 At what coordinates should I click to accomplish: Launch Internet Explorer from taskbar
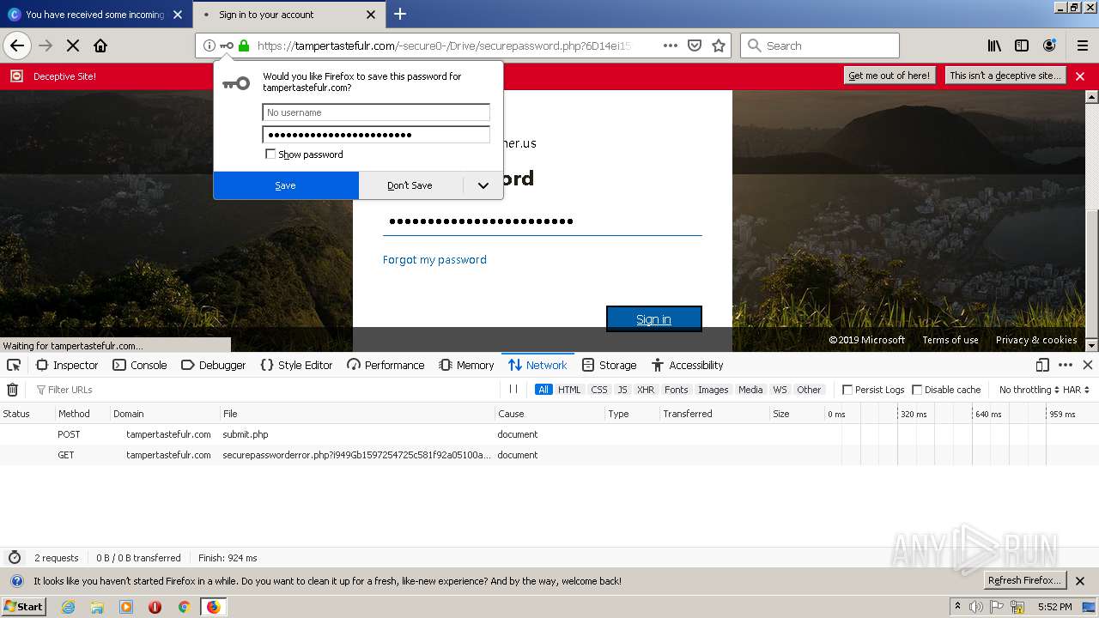click(69, 607)
